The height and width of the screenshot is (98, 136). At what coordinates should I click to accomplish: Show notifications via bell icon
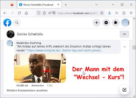[116, 23]
